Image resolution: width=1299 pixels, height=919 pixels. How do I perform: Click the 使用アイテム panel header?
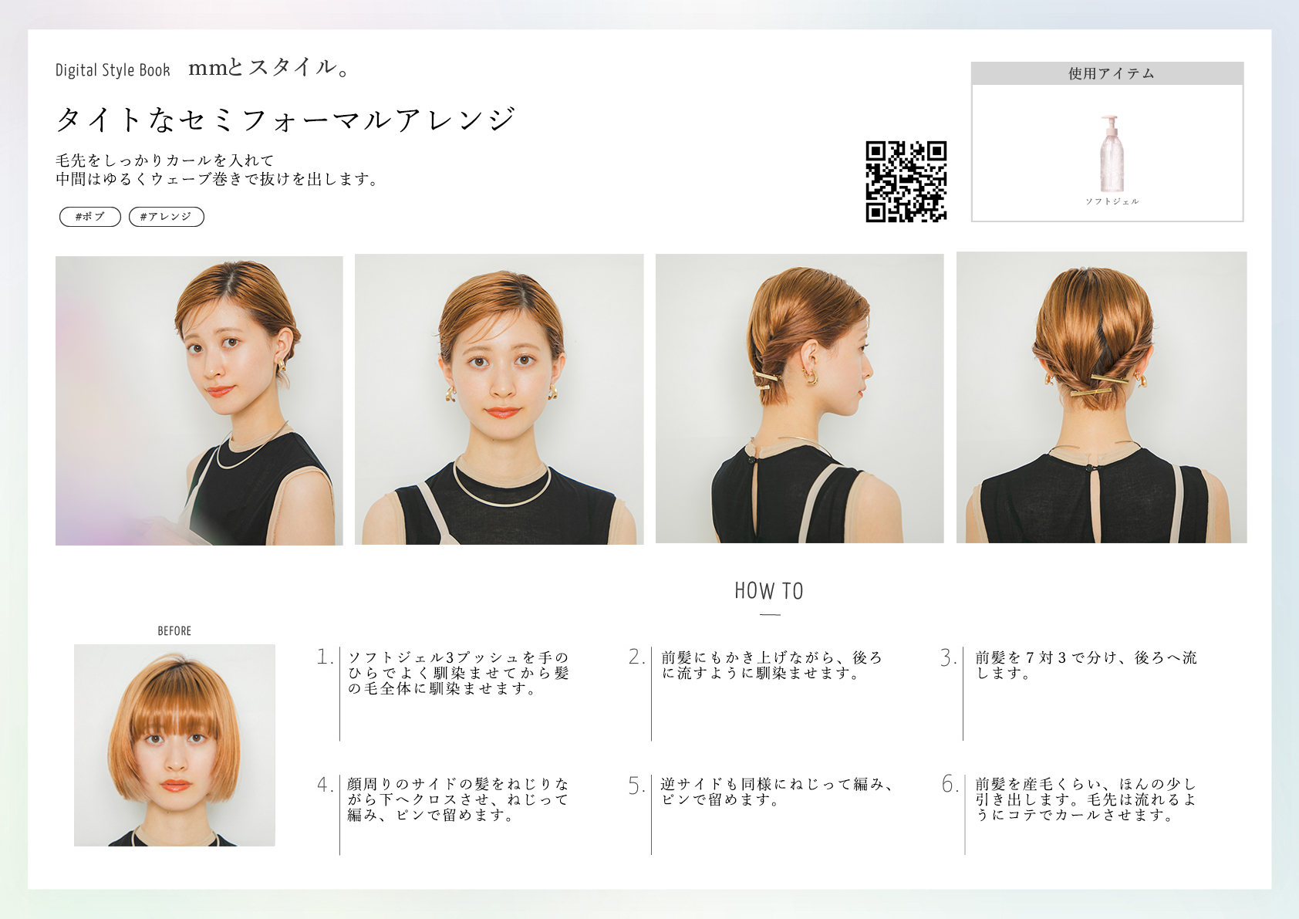click(x=1107, y=73)
